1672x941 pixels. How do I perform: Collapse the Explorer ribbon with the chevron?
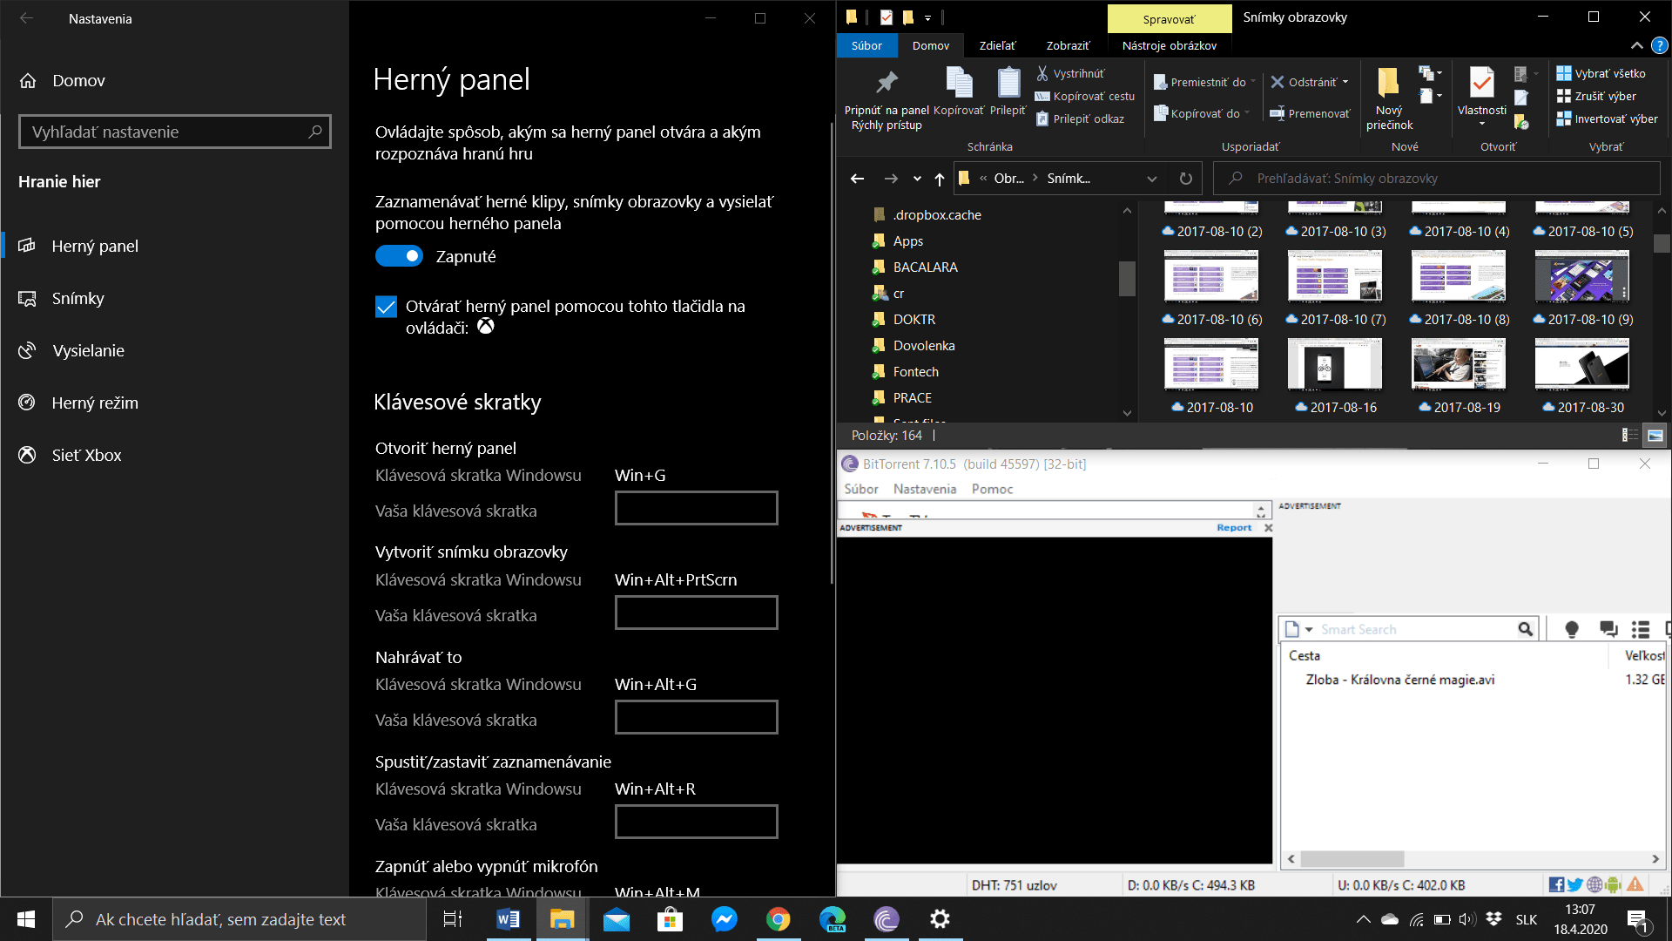click(1636, 45)
